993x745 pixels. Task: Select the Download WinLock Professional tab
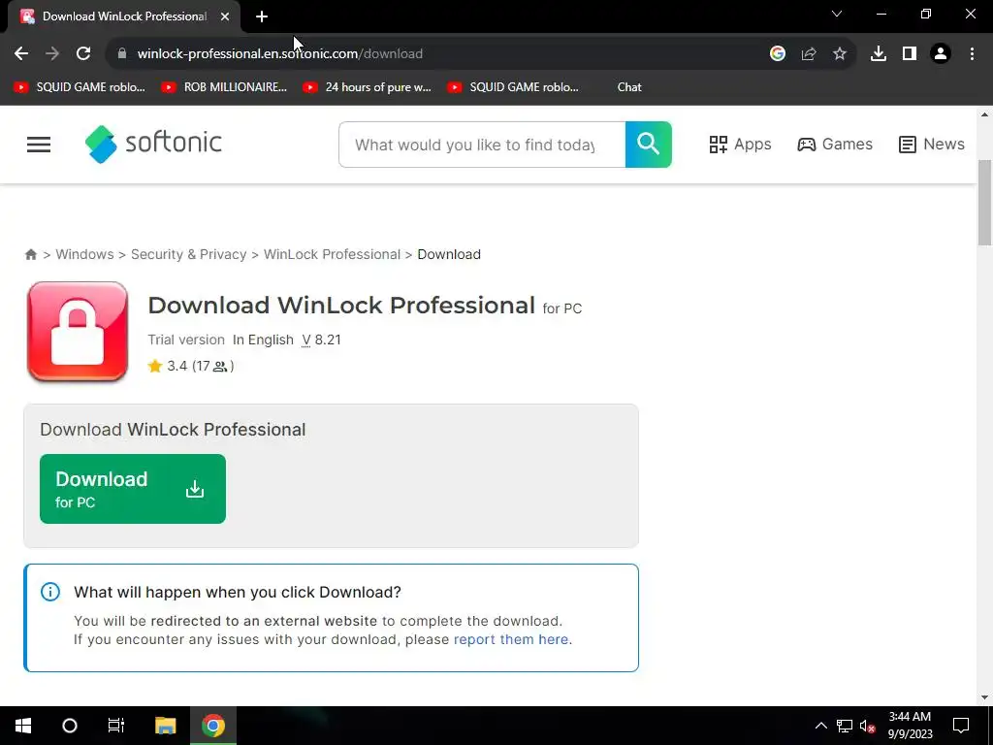(x=124, y=16)
